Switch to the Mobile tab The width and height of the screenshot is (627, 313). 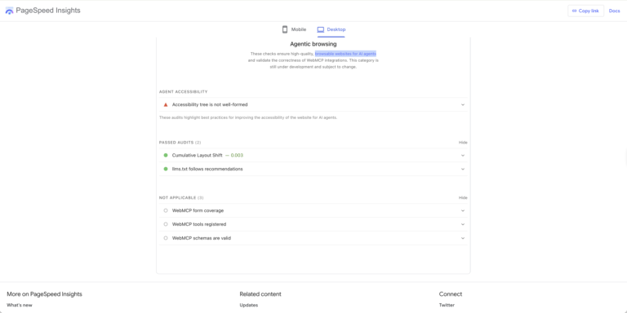point(294,29)
